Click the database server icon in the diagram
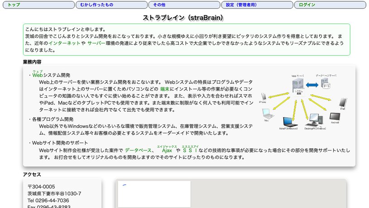 pos(326,83)
